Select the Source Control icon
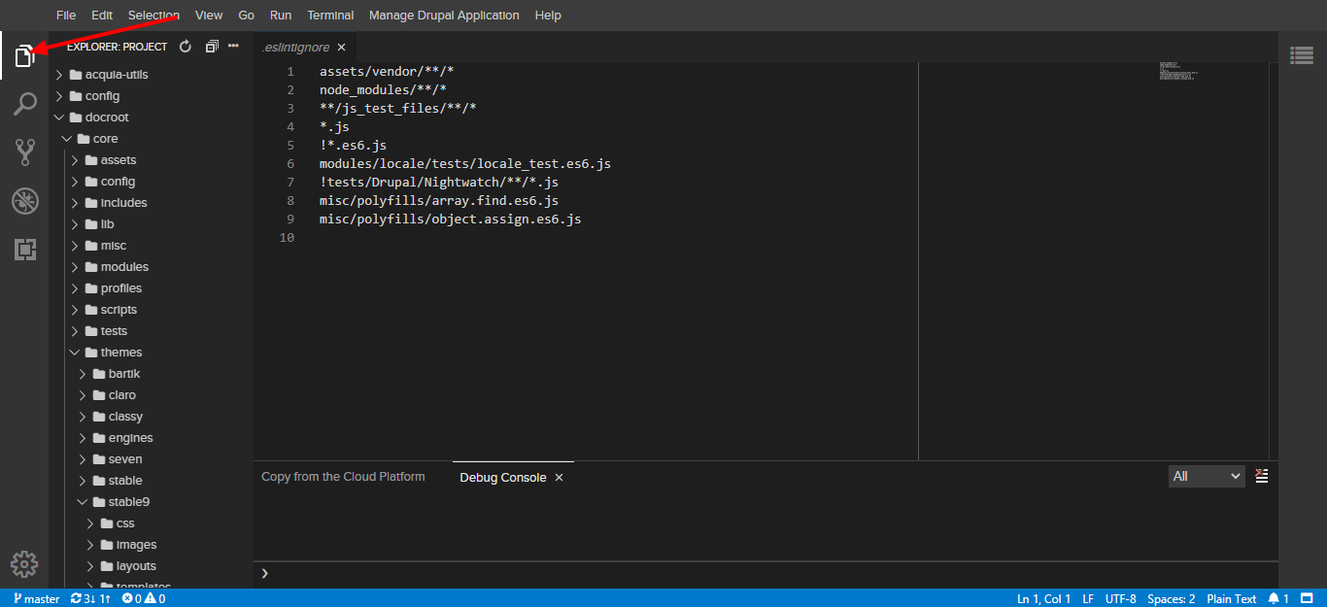Image resolution: width=1327 pixels, height=607 pixels. pos(24,152)
